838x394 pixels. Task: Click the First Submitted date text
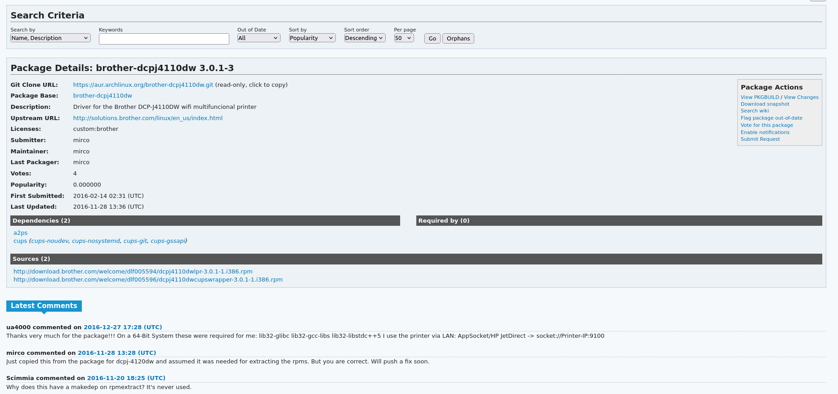[108, 196]
